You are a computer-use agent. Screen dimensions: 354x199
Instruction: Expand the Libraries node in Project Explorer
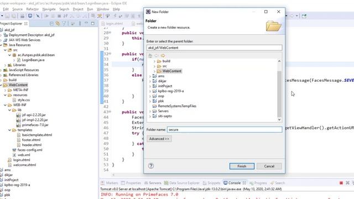click(x=5, y=65)
